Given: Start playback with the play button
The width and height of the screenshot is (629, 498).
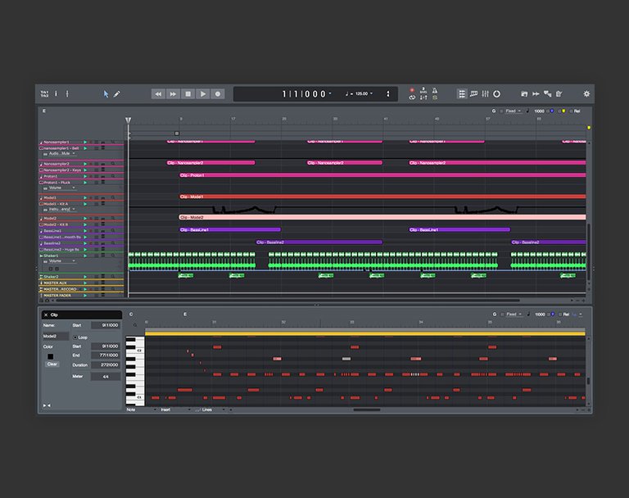Looking at the screenshot, I should pos(203,94).
